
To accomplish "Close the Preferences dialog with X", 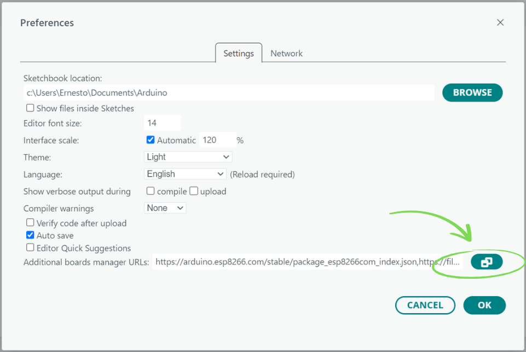I will (x=500, y=22).
